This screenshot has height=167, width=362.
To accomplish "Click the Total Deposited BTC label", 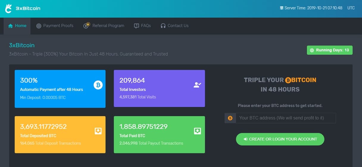I will pos(38,136).
